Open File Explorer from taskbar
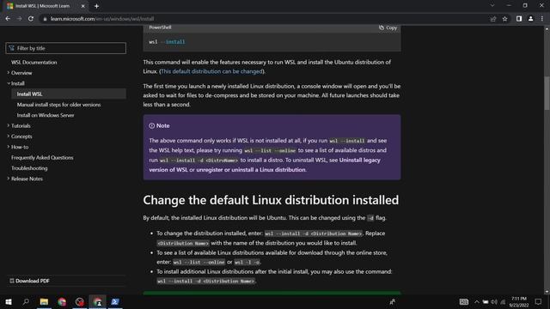 [44, 301]
